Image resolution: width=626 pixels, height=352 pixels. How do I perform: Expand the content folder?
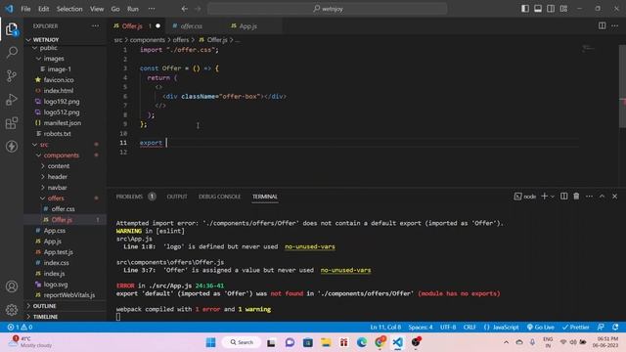(59, 166)
